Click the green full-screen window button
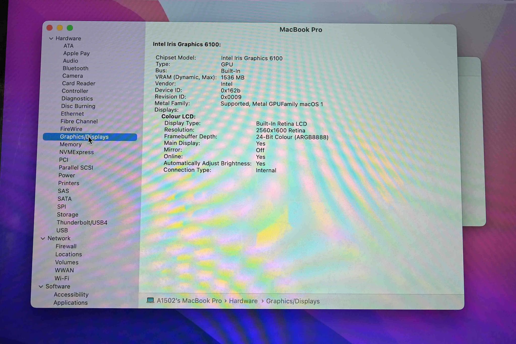Viewport: 516px width, 344px height. tap(70, 28)
